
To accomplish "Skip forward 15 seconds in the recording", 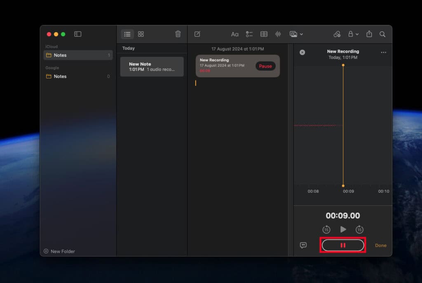I will 359,229.
